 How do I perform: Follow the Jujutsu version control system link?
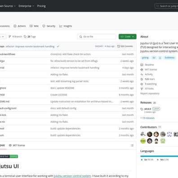(72, 176)
